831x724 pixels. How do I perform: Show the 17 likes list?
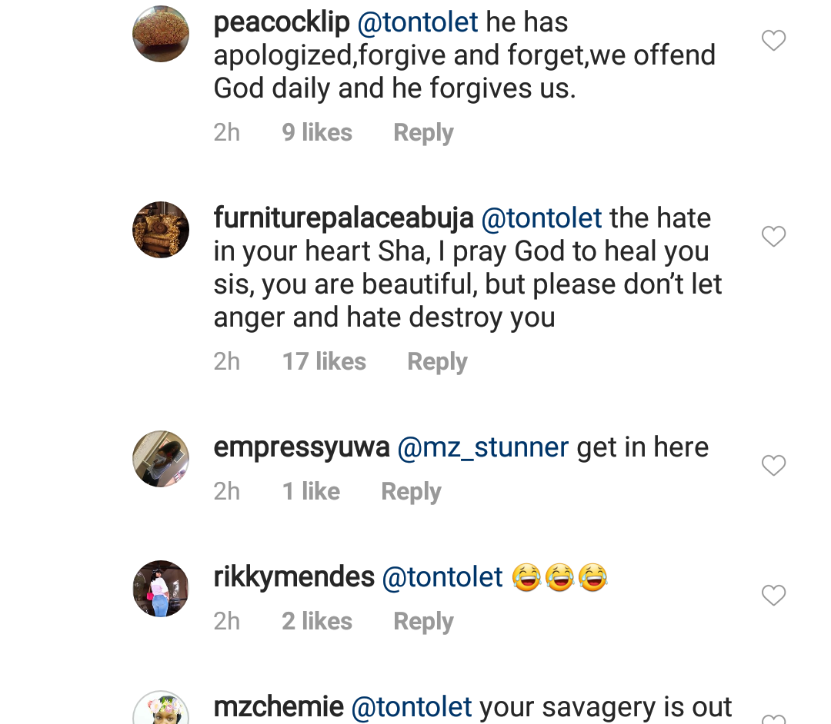pos(324,362)
